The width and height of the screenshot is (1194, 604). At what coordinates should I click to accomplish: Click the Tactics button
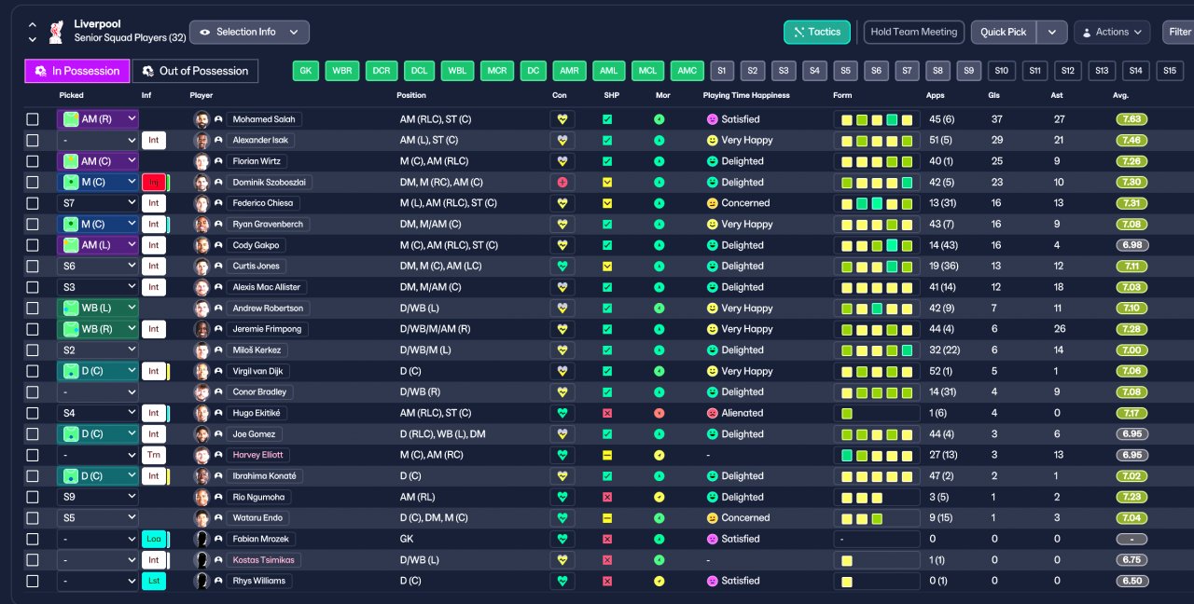pos(817,32)
